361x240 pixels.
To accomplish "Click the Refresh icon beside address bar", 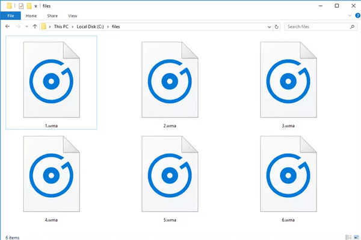I will pos(277,27).
